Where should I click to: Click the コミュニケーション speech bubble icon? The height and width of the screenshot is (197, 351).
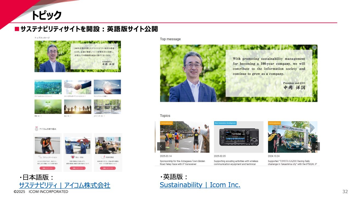click(x=40, y=157)
